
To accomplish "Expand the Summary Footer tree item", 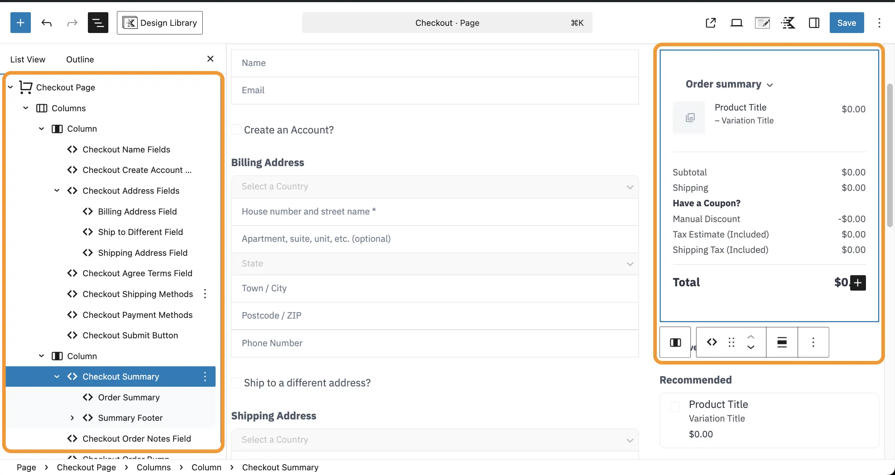I will point(72,418).
